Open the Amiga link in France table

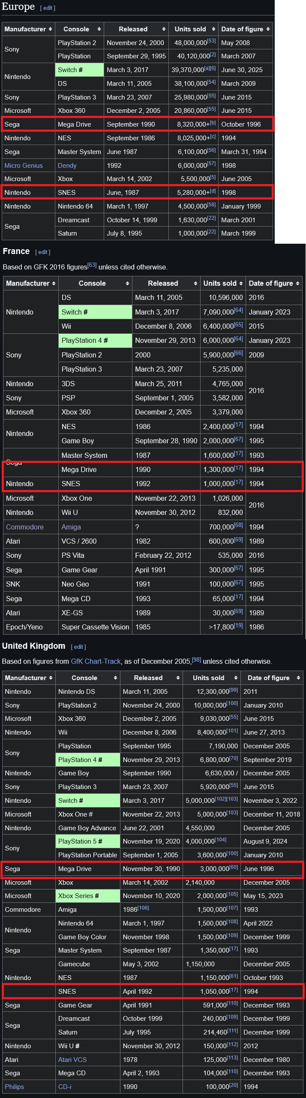[71, 527]
